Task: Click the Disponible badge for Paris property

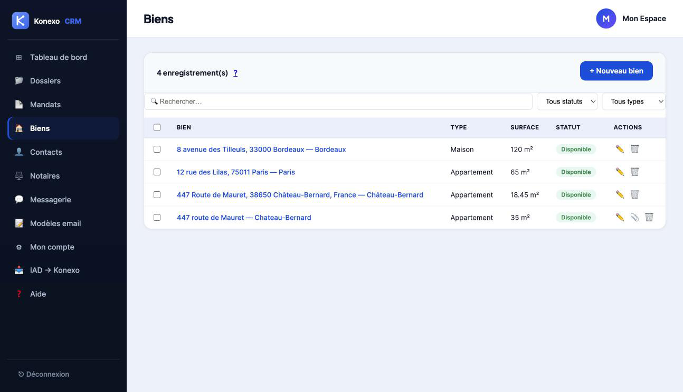Action: [576, 172]
